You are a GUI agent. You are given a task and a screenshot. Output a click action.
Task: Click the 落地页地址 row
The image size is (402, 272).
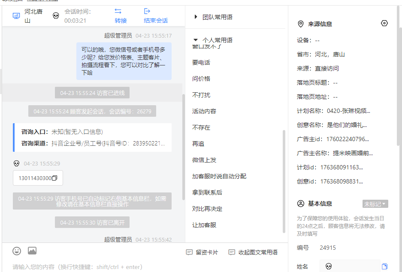317,97
